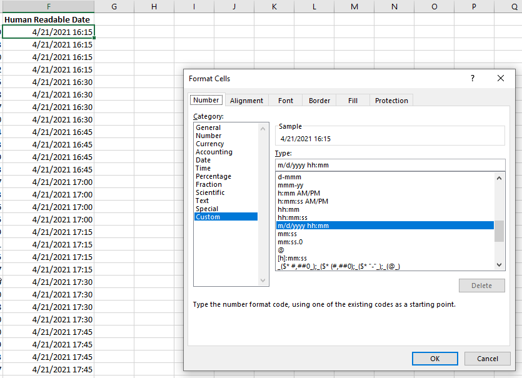Confirm formatting with the OK button
Viewport: 522px width, 378px height.
click(434, 358)
